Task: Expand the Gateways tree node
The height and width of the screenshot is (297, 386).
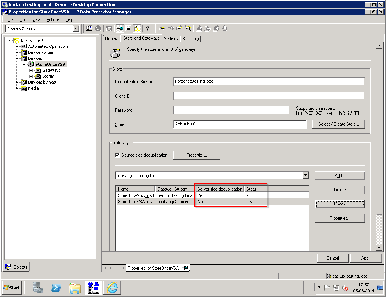Action: tap(31, 70)
